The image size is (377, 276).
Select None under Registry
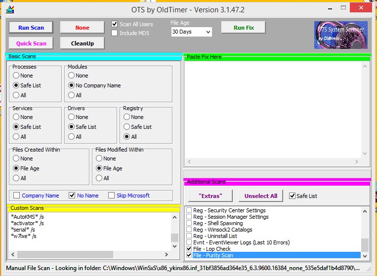[x=127, y=117]
